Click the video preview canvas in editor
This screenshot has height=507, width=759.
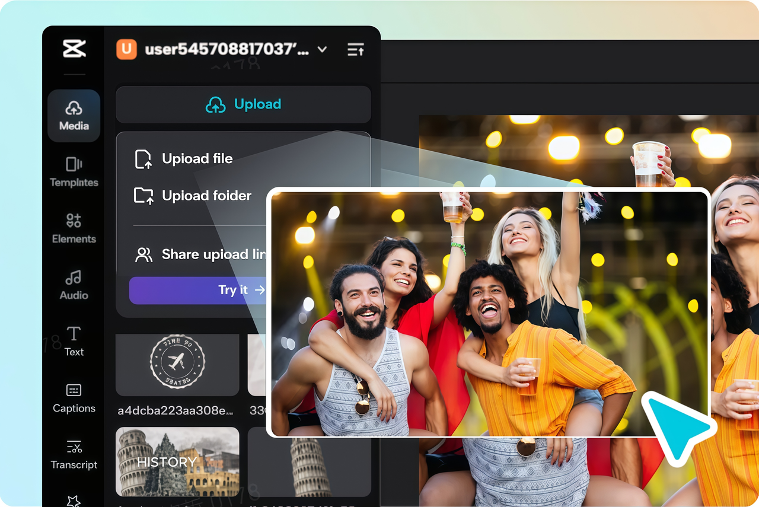(589, 311)
